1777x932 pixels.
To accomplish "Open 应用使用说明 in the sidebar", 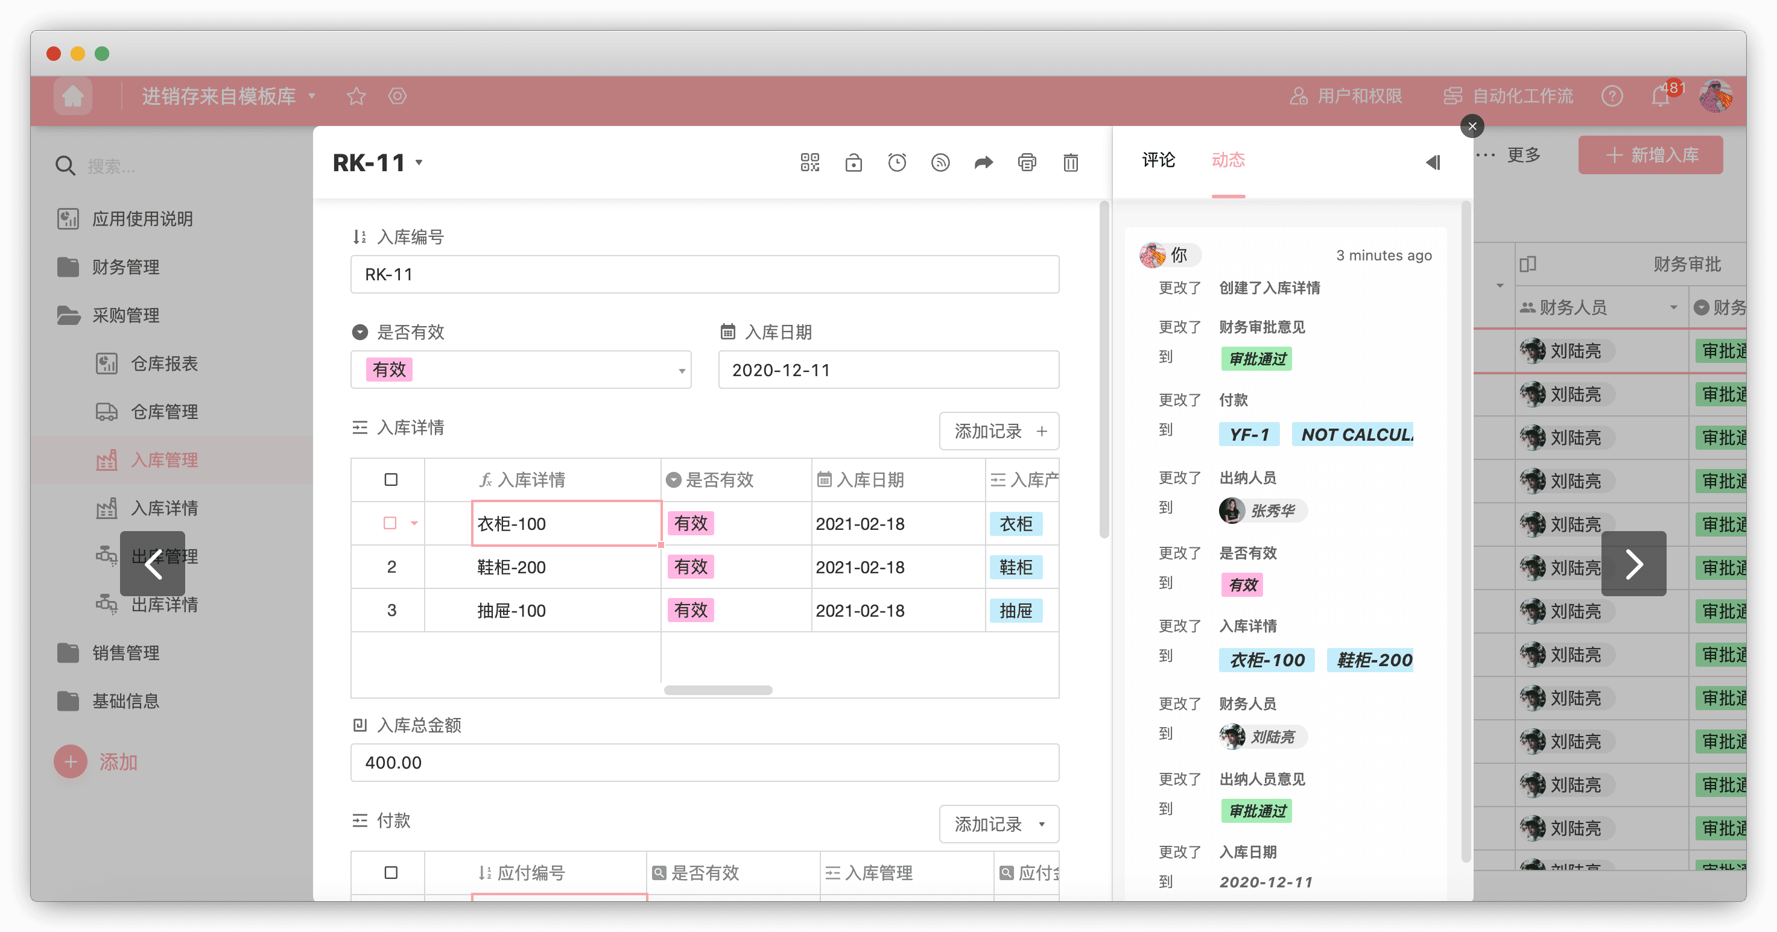I will point(125,219).
